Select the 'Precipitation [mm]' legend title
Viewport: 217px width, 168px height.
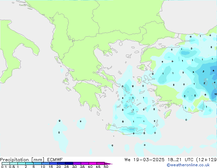pyautogui.click(x=22, y=160)
